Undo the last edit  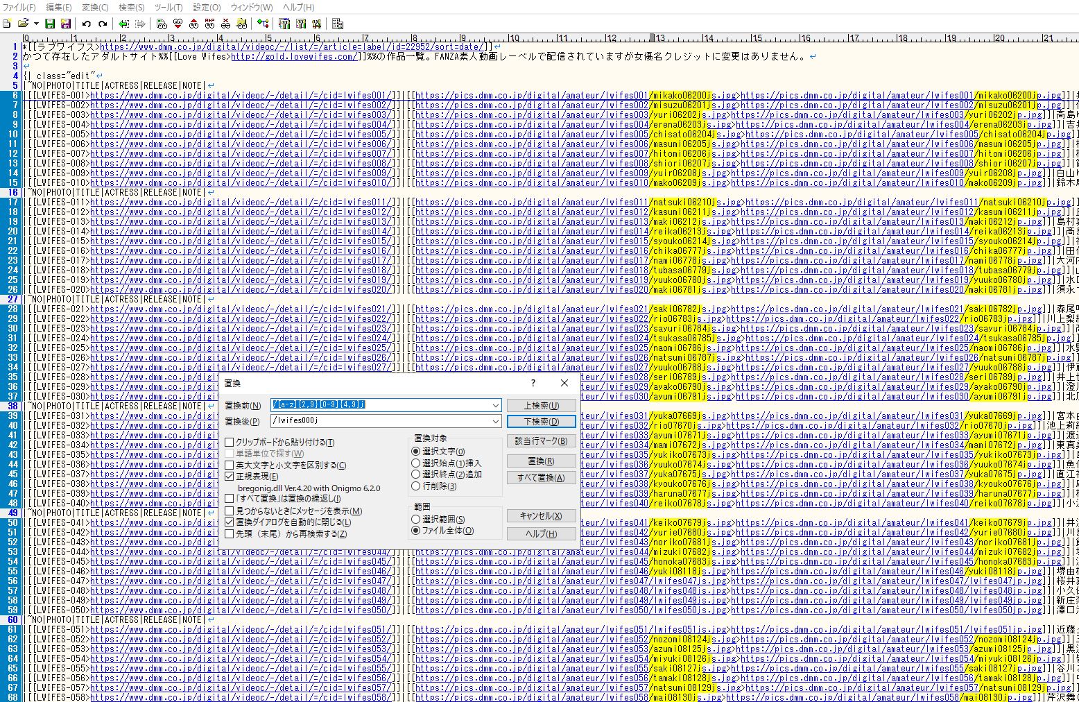pos(87,24)
